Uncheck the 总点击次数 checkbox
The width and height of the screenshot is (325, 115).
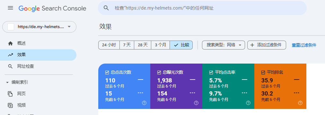(107, 72)
